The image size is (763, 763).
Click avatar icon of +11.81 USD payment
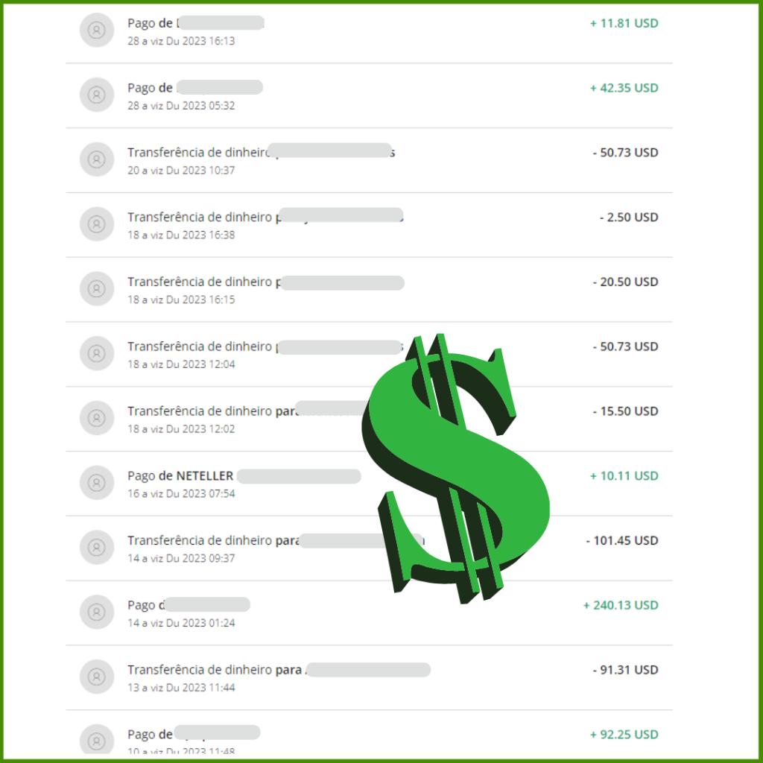[97, 30]
